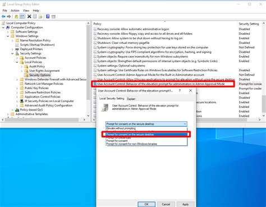
Task: Click the Properties toolbar icon
Action: point(35,16)
